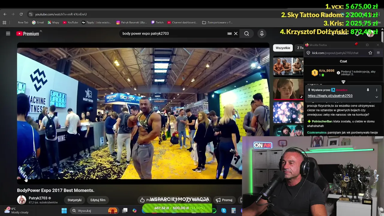Viewport: 384px width, 216px height.
Task: Click the Amadixx sender username
Action: pos(341,90)
